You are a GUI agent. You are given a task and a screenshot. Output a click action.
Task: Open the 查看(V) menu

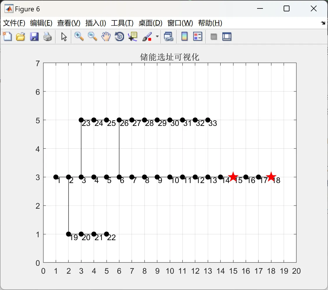point(69,23)
